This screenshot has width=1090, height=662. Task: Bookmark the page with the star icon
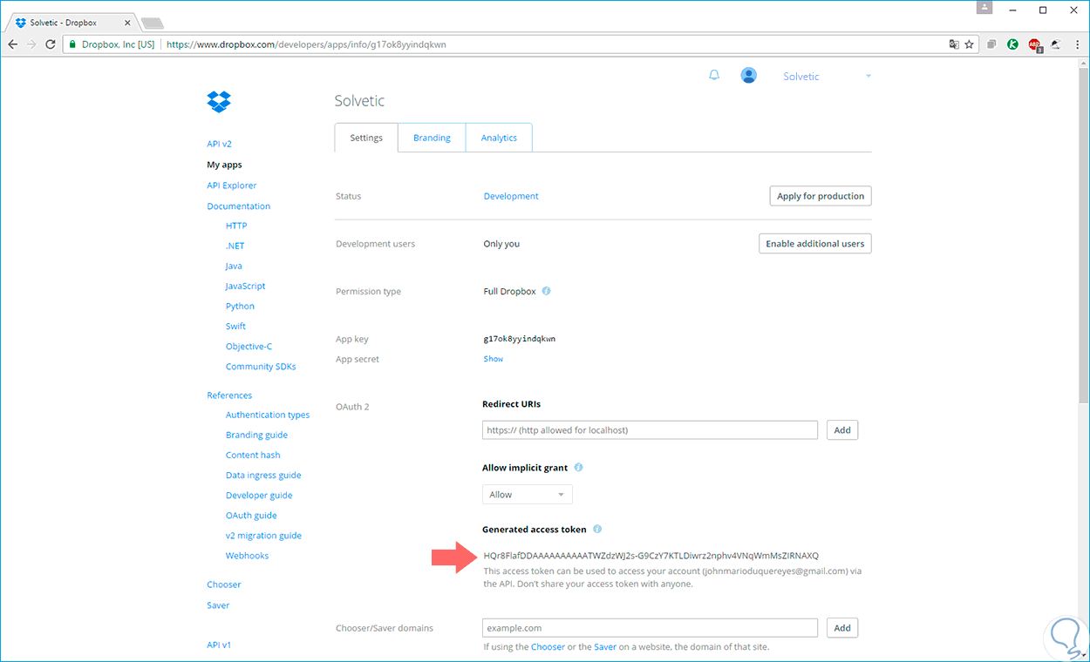969,44
